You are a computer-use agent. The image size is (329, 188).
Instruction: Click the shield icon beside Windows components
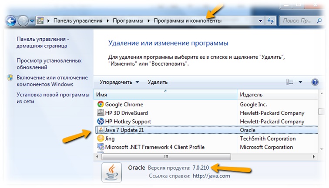(x=10, y=77)
